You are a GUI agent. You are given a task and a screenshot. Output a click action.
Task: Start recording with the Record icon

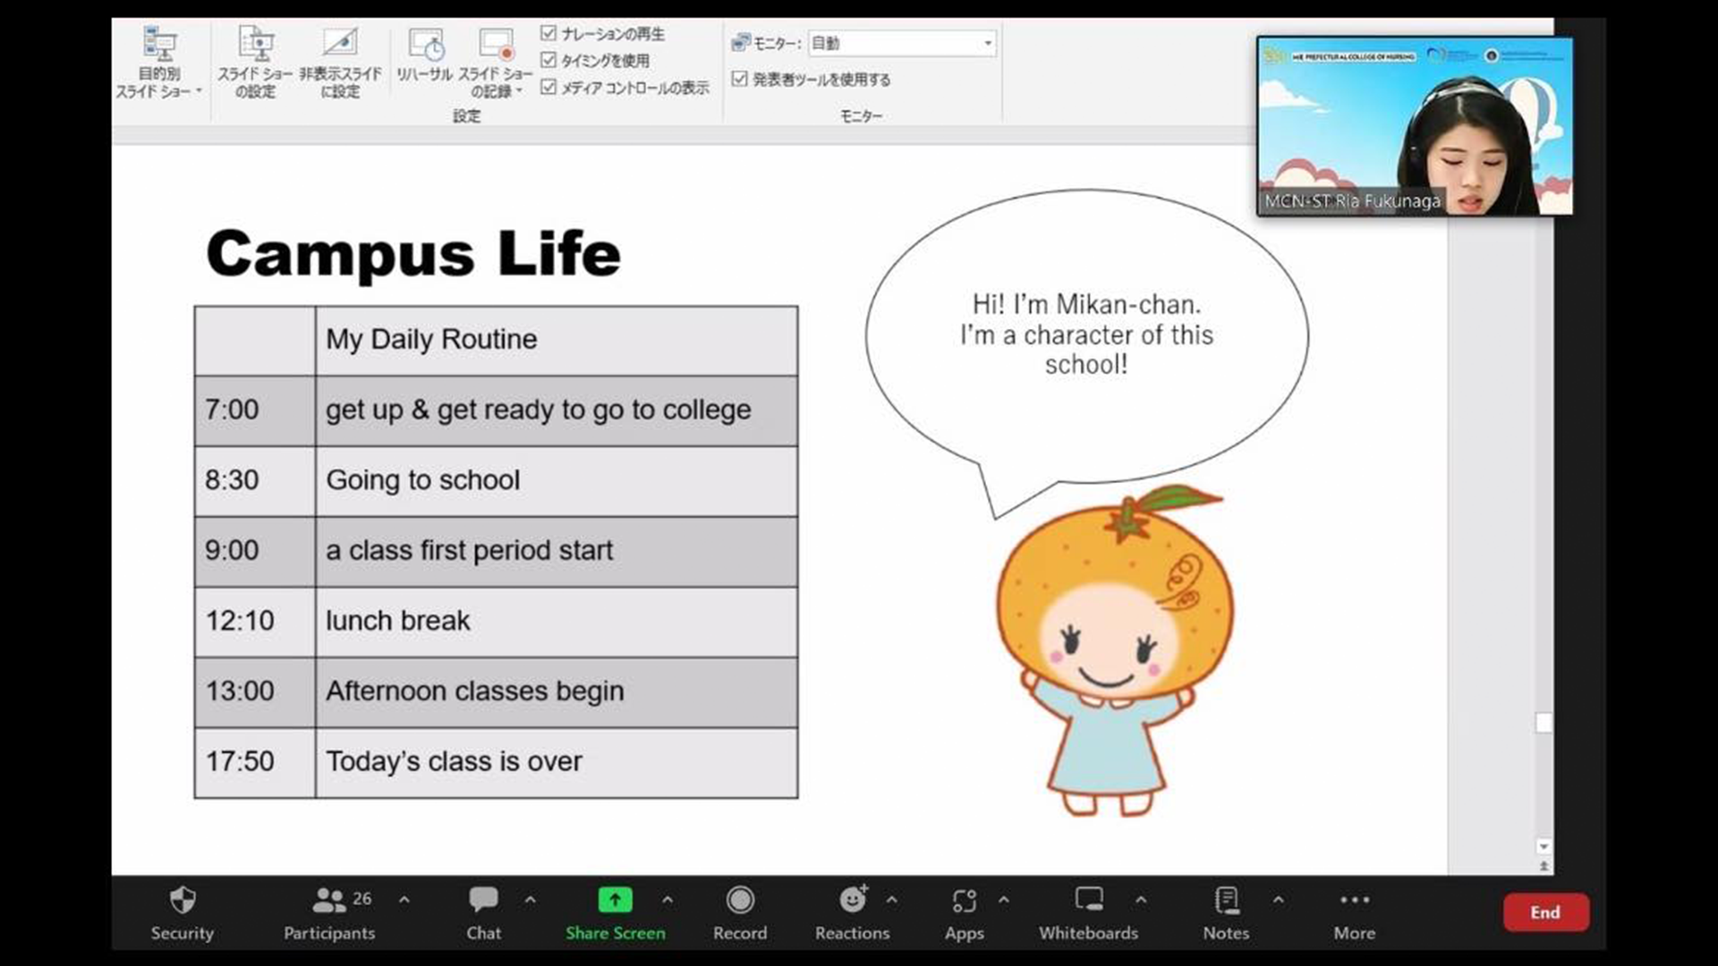[740, 900]
